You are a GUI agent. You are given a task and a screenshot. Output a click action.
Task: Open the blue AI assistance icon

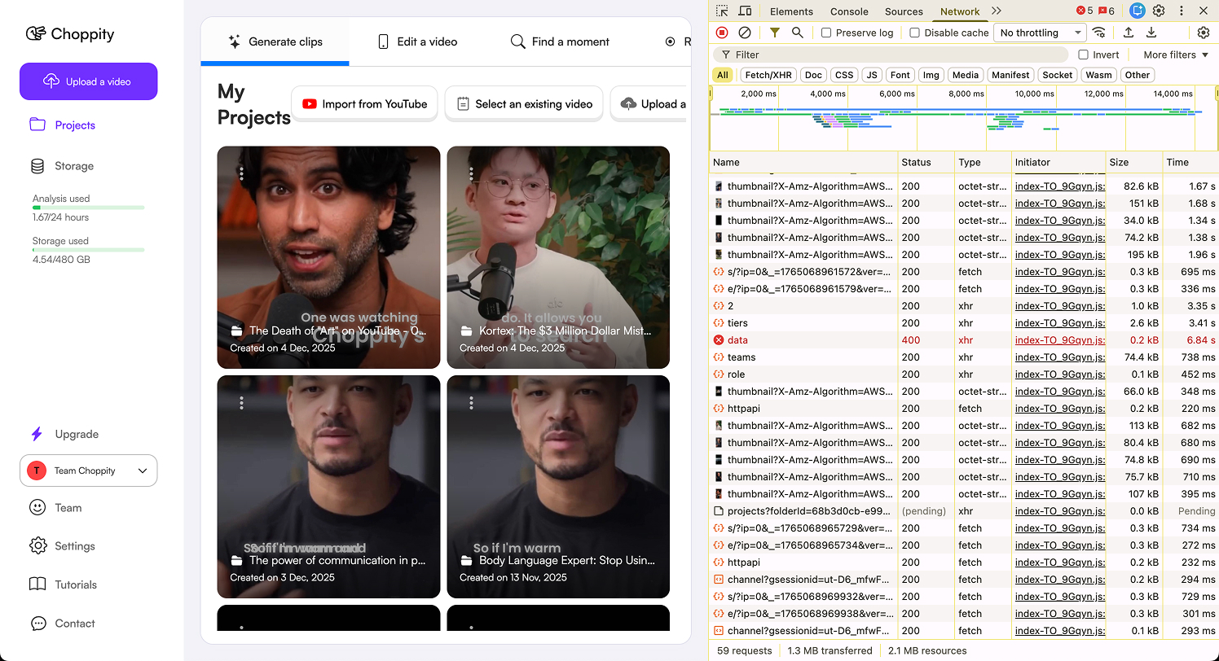1138,11
